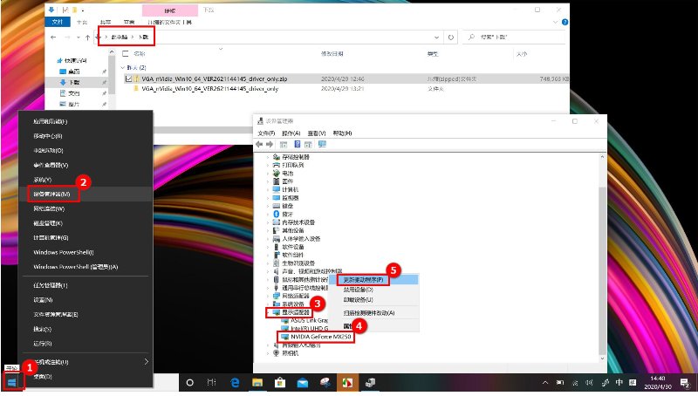The width and height of the screenshot is (698, 396).
Task: Click show/hide console tree icon in Device Manager toolbar
Action: pos(283,144)
